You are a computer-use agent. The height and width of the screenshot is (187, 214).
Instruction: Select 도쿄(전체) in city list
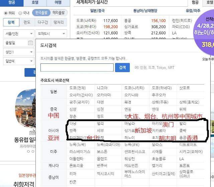click(x=78, y=88)
